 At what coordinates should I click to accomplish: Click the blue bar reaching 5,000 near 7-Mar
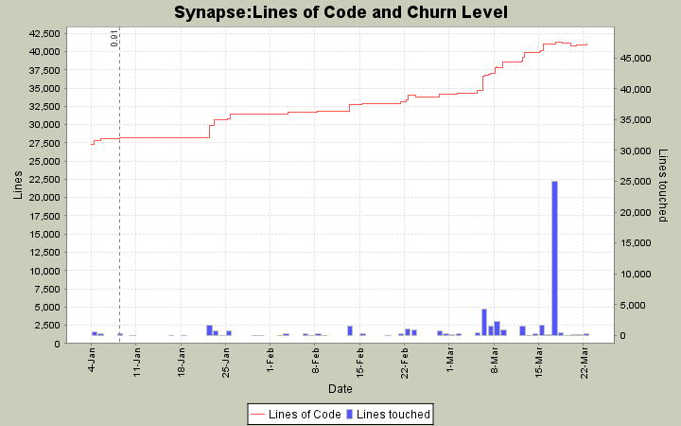point(484,322)
